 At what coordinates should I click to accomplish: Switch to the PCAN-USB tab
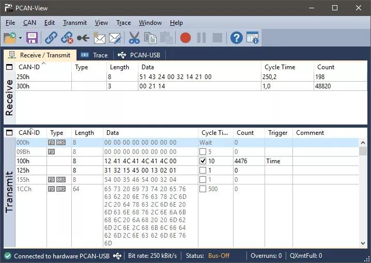pos(140,55)
